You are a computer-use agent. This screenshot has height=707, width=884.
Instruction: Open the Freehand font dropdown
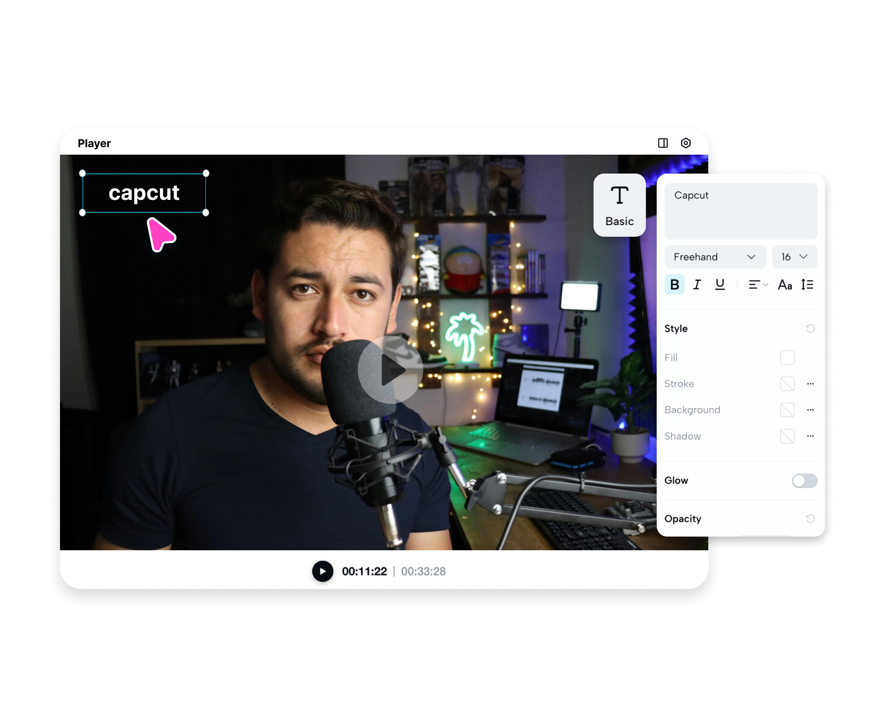coord(715,257)
